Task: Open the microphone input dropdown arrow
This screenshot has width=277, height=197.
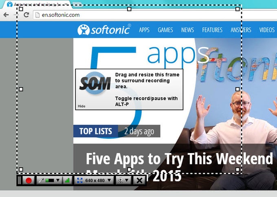Action: [x=58, y=180]
